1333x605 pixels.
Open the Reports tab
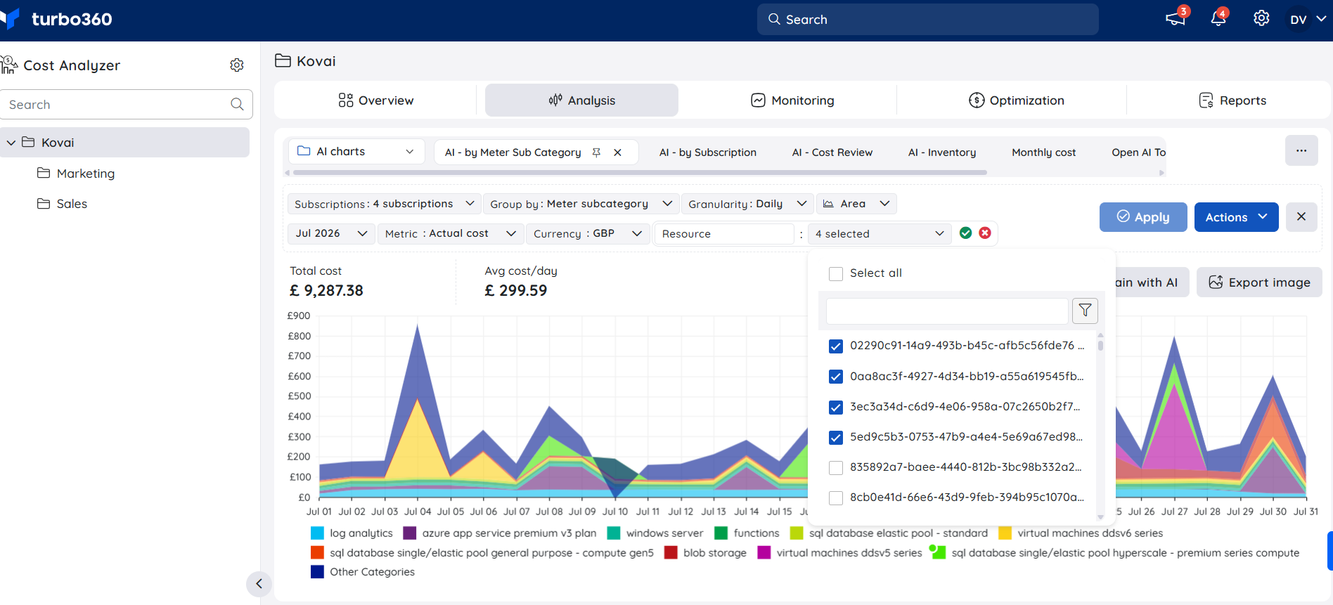coord(1232,100)
